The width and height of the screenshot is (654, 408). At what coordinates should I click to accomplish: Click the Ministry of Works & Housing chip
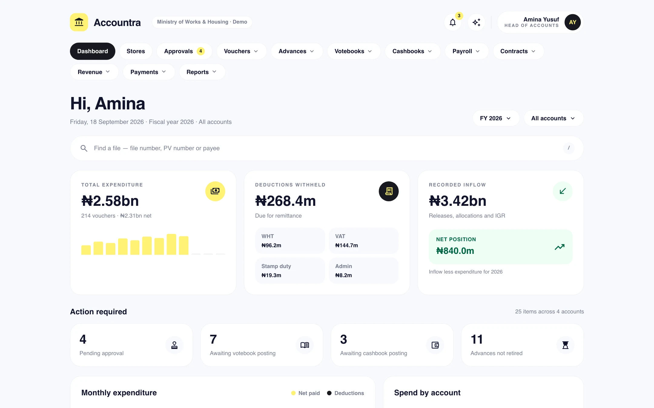click(202, 22)
